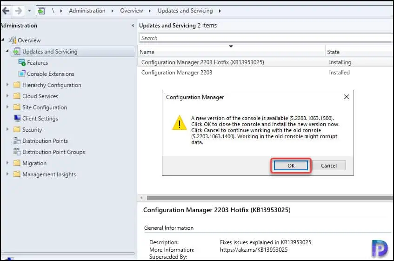Select Site Configuration in the tree

(45, 107)
